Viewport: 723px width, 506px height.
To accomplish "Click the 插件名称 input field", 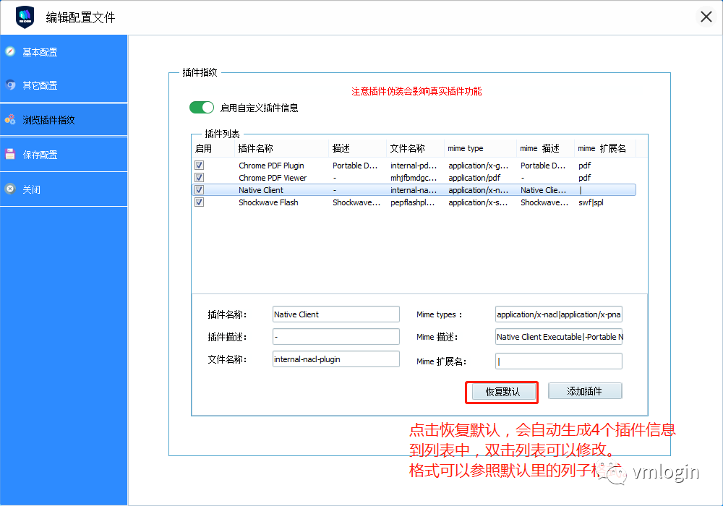I will coord(335,314).
